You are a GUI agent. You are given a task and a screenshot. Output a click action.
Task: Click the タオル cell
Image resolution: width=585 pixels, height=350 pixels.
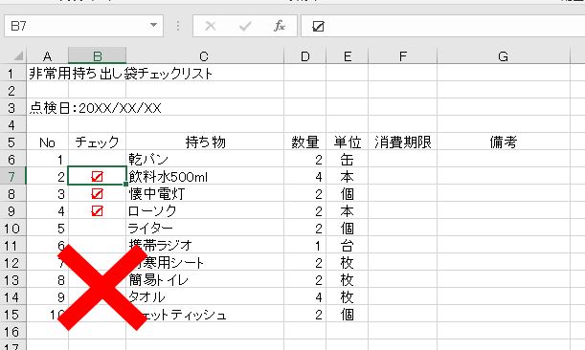pyautogui.click(x=205, y=297)
